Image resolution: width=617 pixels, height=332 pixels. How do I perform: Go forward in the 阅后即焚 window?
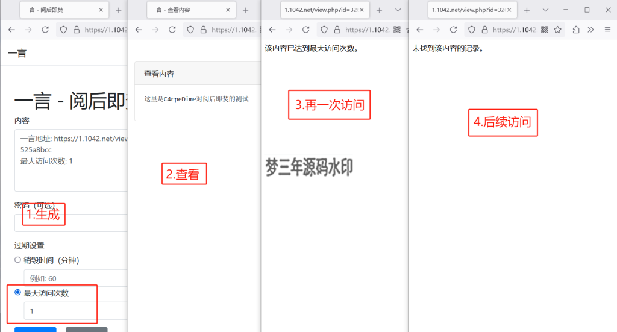[28, 30]
